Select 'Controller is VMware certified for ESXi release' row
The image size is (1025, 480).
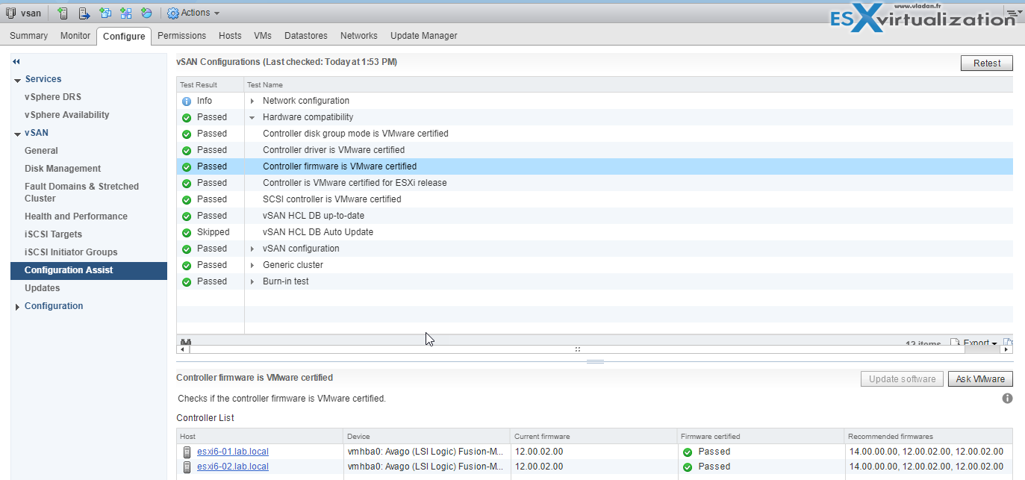pyautogui.click(x=595, y=183)
